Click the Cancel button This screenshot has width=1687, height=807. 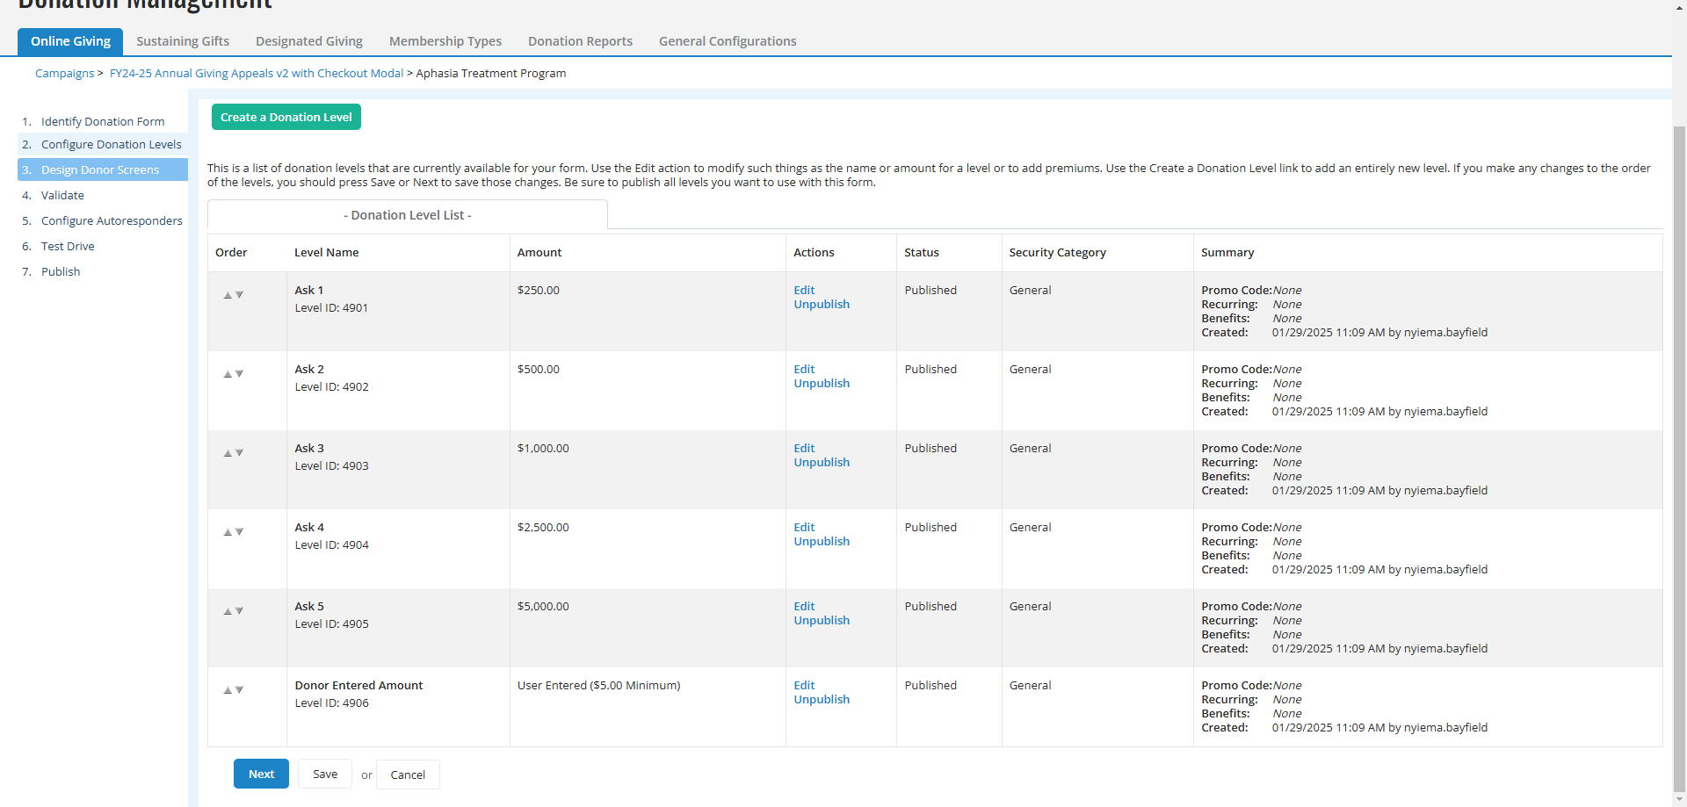(x=408, y=775)
